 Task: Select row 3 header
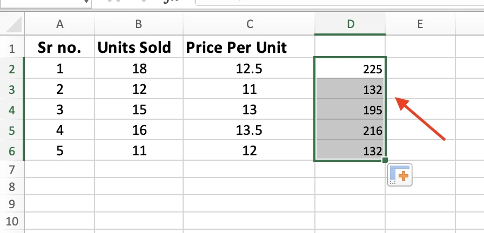12,90
